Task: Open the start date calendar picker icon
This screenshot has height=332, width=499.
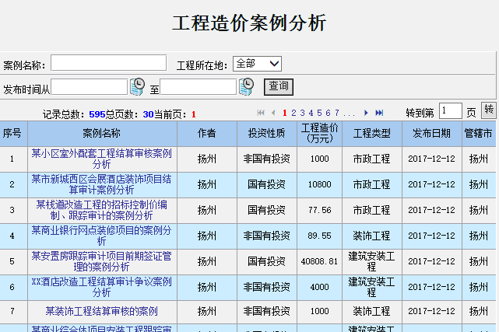Action: [138, 86]
